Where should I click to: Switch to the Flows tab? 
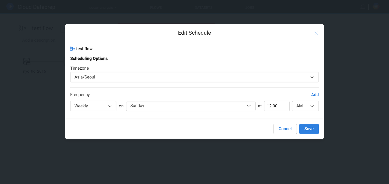pos(156,8)
